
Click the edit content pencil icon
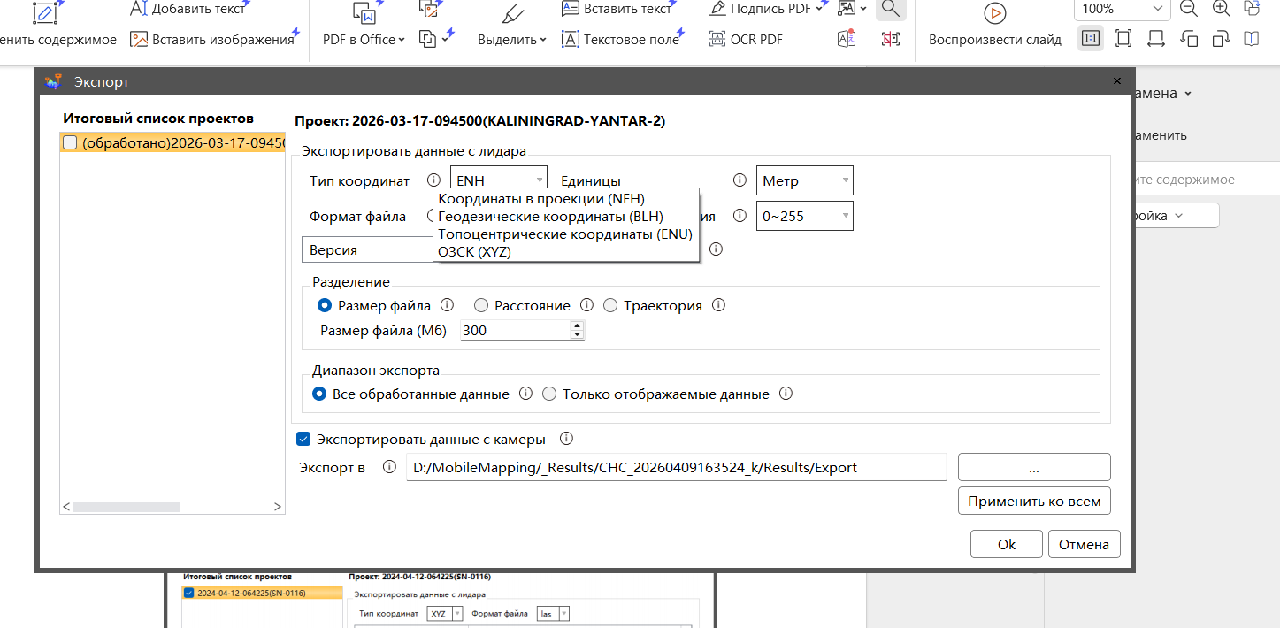pos(45,11)
